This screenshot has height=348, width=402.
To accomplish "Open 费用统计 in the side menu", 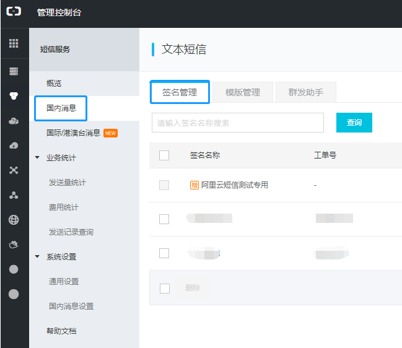I will pos(64,207).
